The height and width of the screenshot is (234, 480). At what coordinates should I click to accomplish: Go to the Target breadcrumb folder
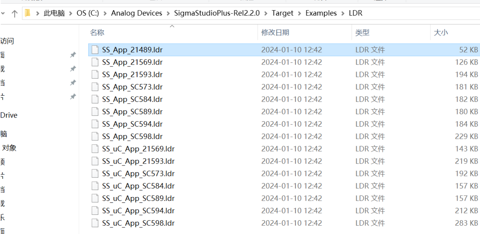pos(282,13)
